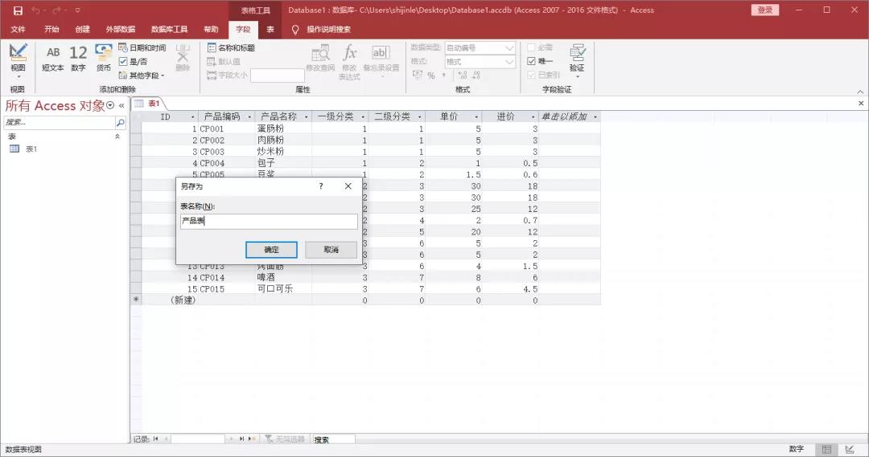This screenshot has width=869, height=457.
Task: Open the All Access Objects pane menu arrow
Action: coord(110,106)
